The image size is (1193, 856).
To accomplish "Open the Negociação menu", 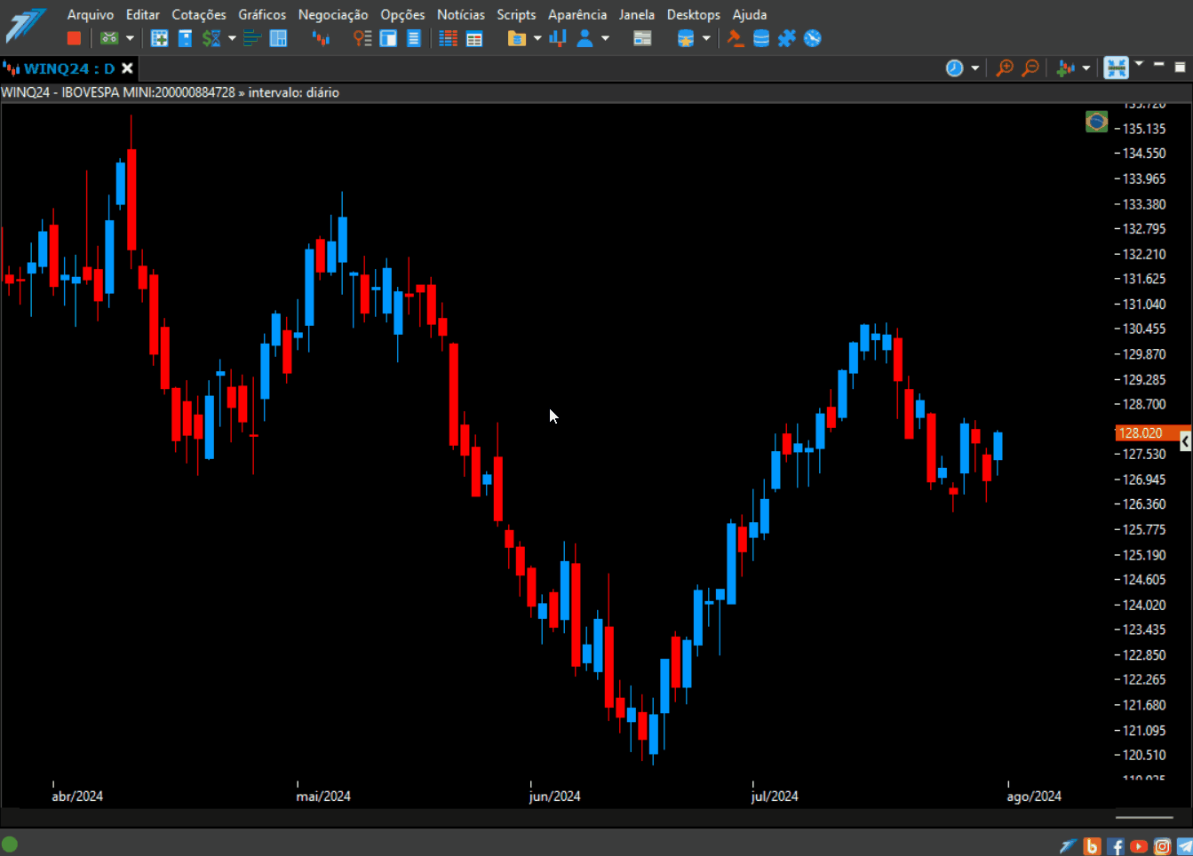I will point(332,14).
